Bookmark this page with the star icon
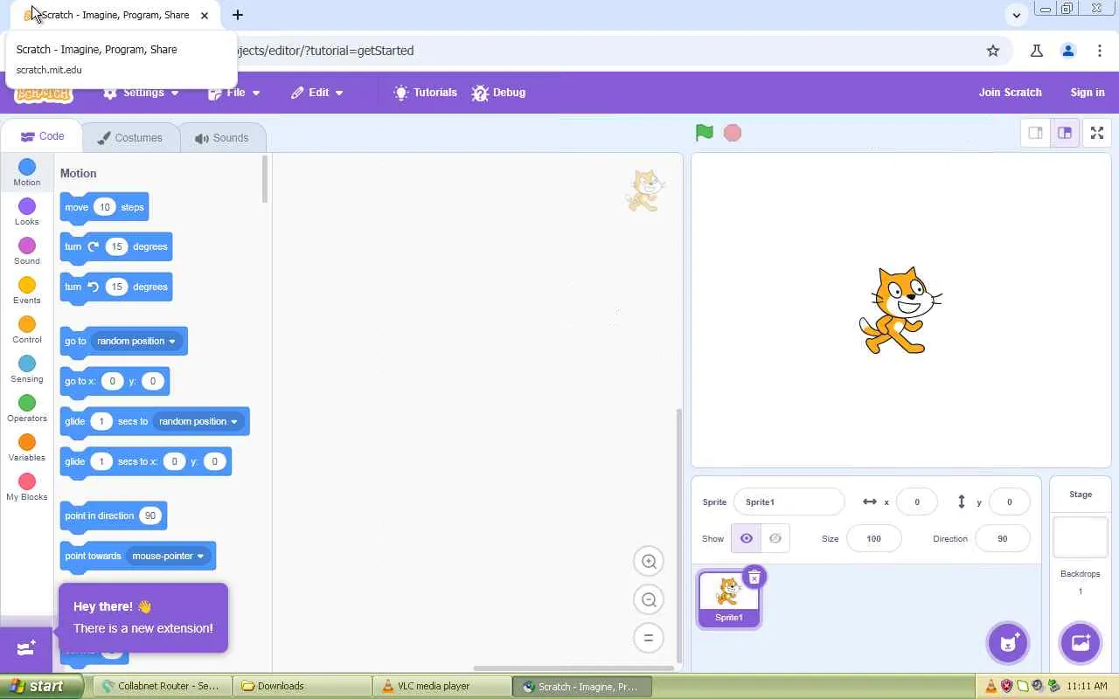Screen dimensions: 1119x699 993,51
